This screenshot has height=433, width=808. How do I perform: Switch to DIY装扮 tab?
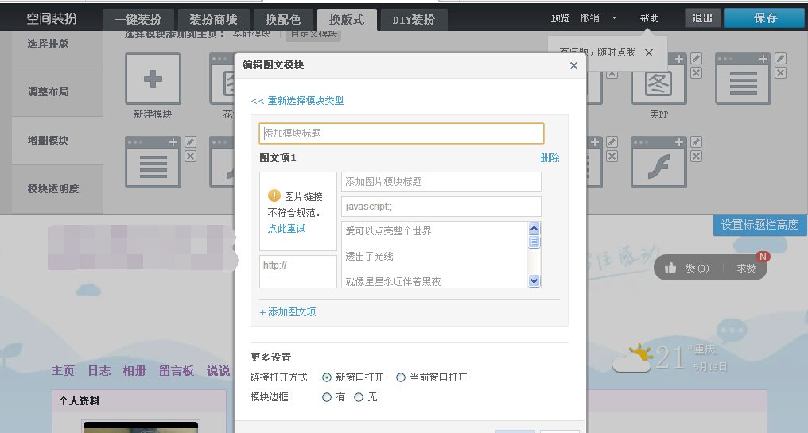coord(414,20)
